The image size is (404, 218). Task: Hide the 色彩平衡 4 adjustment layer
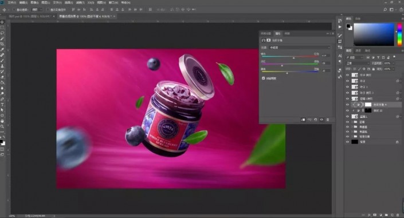click(x=347, y=105)
